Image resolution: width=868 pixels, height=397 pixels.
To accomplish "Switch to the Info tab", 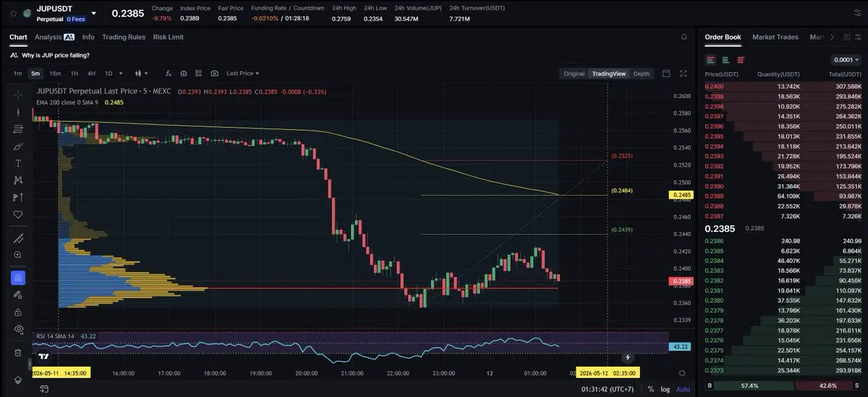I will (88, 37).
